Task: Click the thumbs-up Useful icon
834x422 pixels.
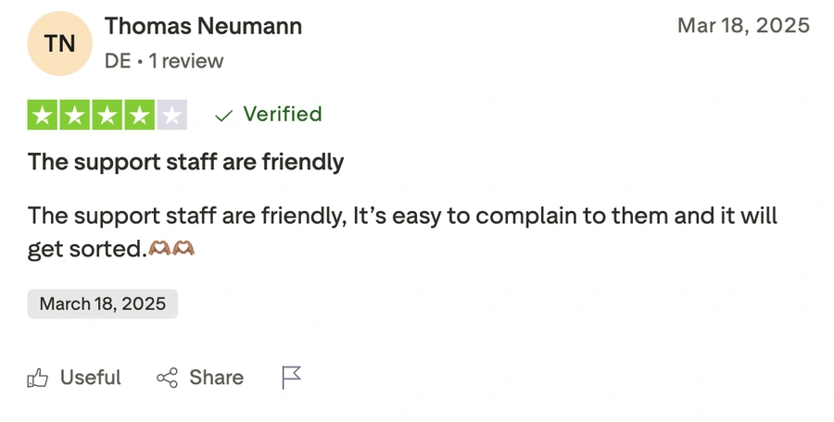Action: [38, 378]
